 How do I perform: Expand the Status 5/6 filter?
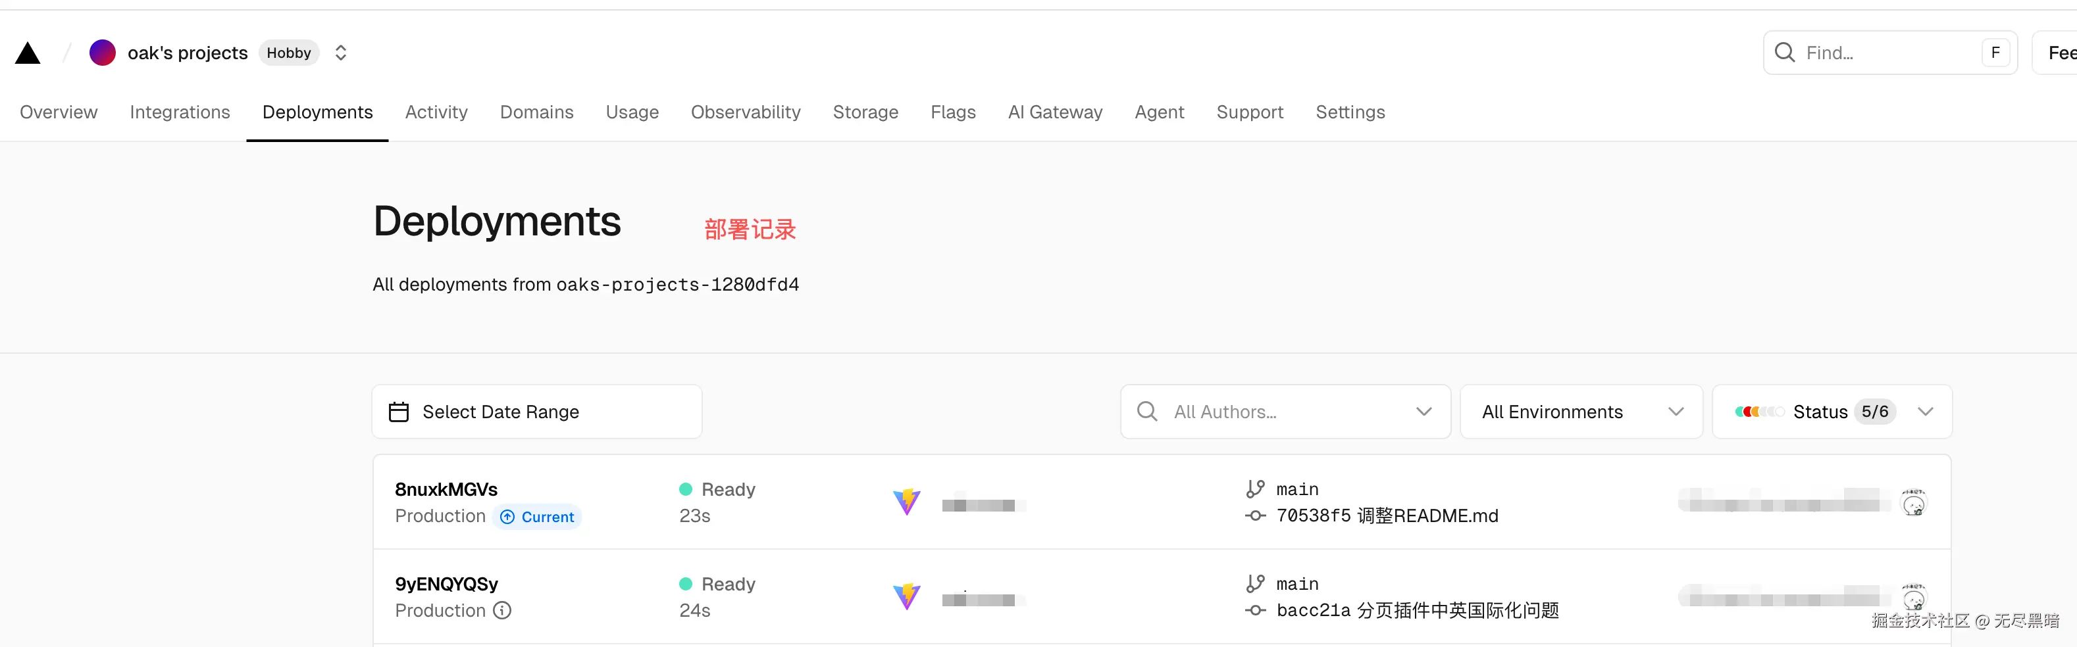[1924, 412]
